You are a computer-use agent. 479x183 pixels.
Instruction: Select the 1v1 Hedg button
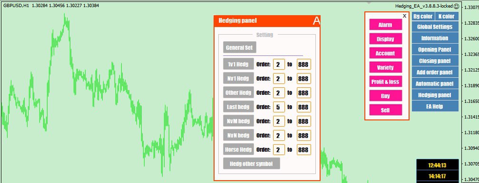pyautogui.click(x=238, y=64)
